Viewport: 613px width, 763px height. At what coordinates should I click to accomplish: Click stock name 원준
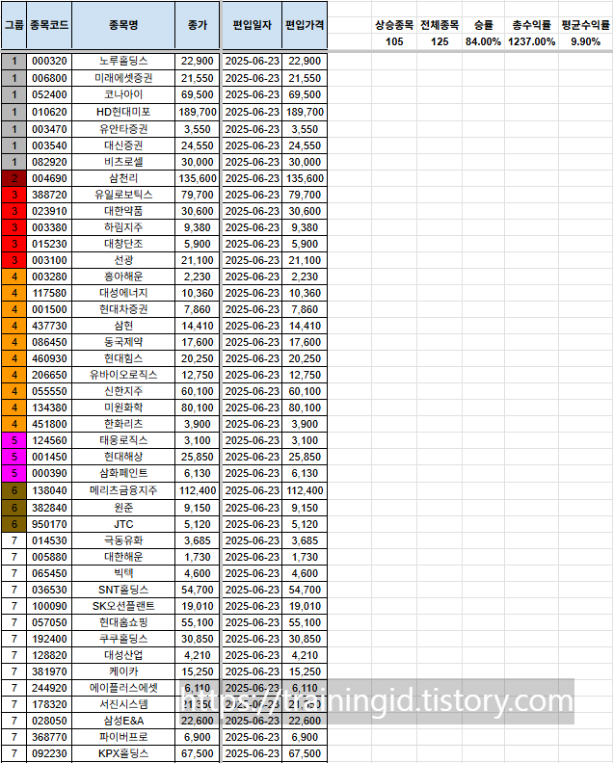click(x=123, y=508)
